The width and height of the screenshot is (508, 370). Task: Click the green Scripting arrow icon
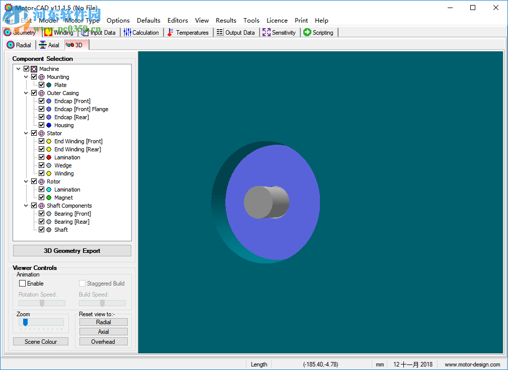307,33
